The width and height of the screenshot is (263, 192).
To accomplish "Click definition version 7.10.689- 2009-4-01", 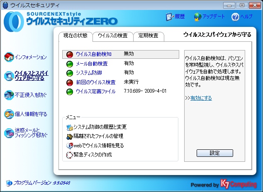I will click(145, 91).
